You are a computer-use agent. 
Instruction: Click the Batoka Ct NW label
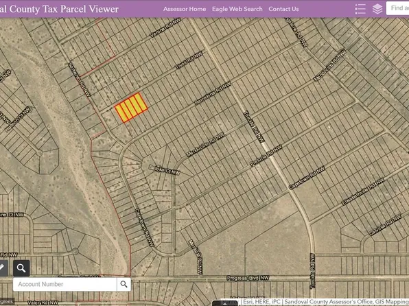pos(164,170)
